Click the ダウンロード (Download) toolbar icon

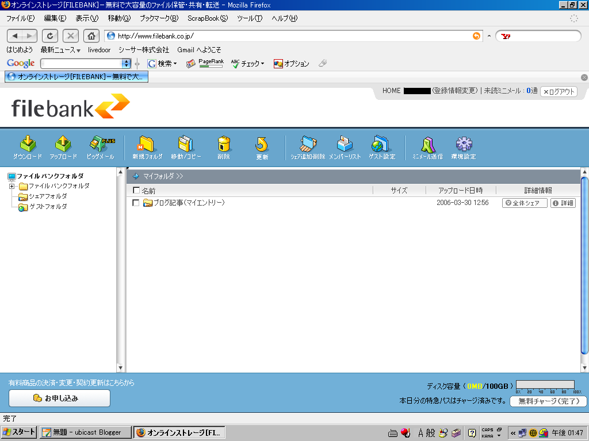[28, 147]
